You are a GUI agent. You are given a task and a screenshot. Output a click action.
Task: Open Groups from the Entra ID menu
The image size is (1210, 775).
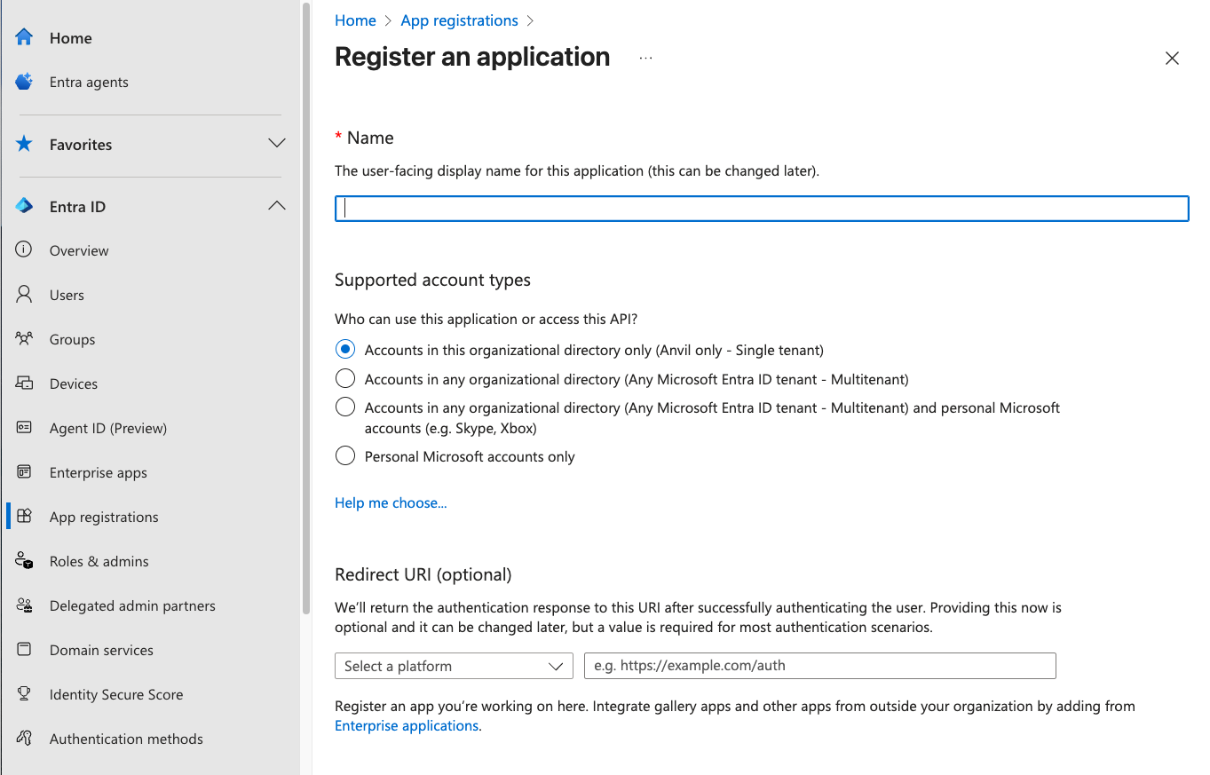click(71, 338)
